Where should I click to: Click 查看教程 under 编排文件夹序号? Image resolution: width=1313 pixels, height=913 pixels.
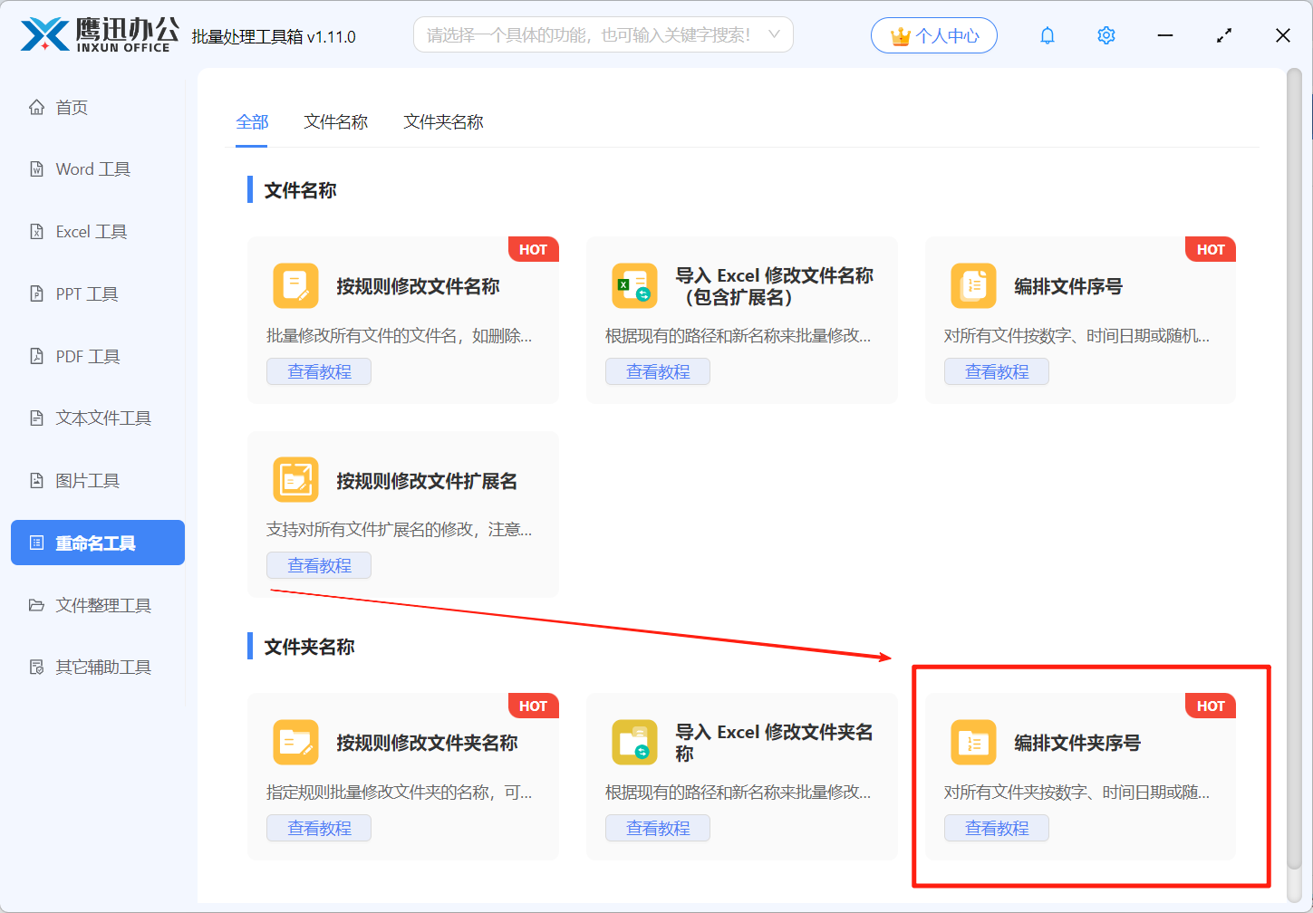pos(997,827)
